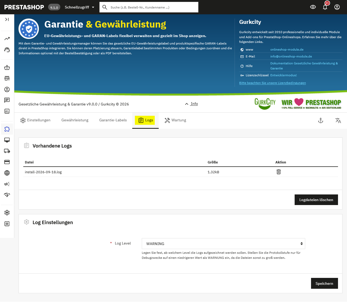The width and height of the screenshot is (347, 302).
Task: Select the Logs tab
Action: pos(145,120)
